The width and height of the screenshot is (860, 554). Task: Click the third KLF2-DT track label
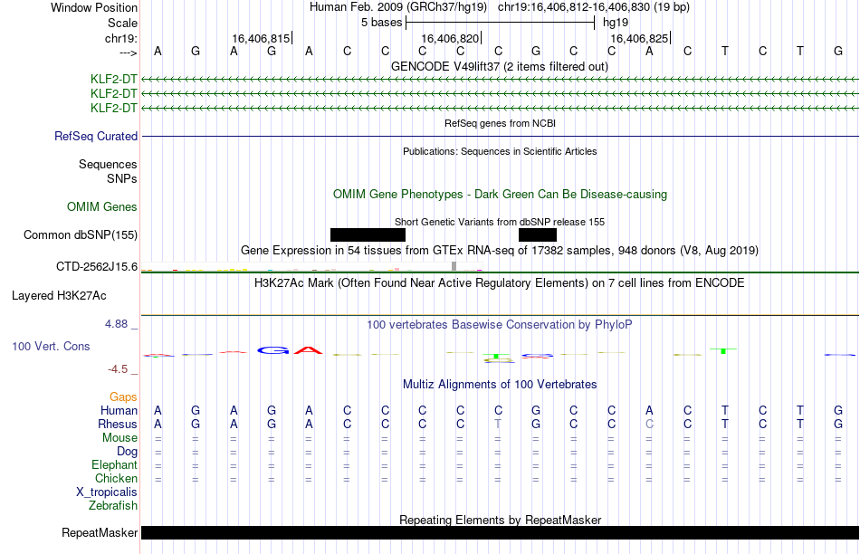(x=113, y=108)
